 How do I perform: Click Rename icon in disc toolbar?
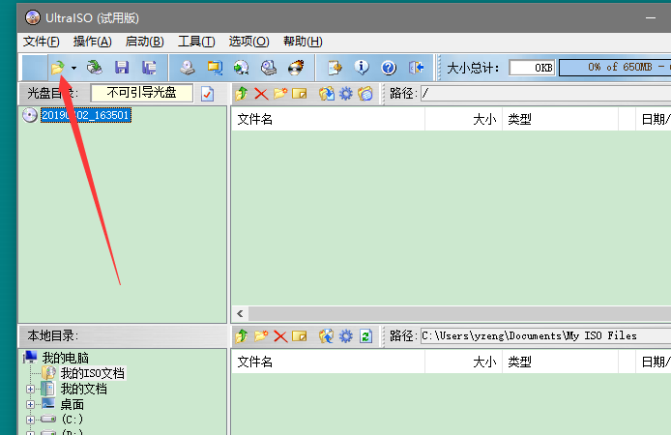coord(300,93)
